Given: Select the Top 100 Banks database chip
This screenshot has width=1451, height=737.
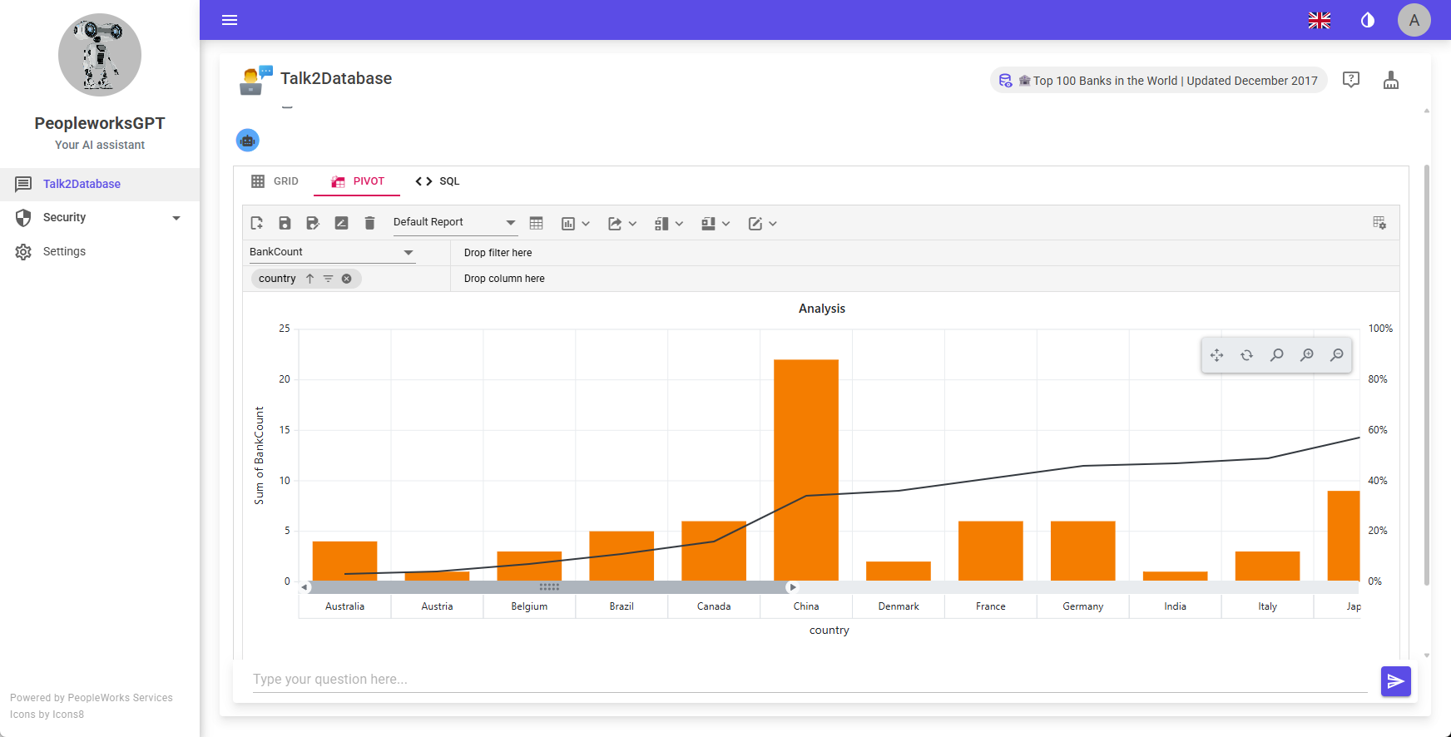Looking at the screenshot, I should [x=1158, y=81].
